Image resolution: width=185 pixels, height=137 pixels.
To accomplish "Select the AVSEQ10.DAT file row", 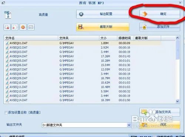I will pyautogui.click(x=83, y=83).
